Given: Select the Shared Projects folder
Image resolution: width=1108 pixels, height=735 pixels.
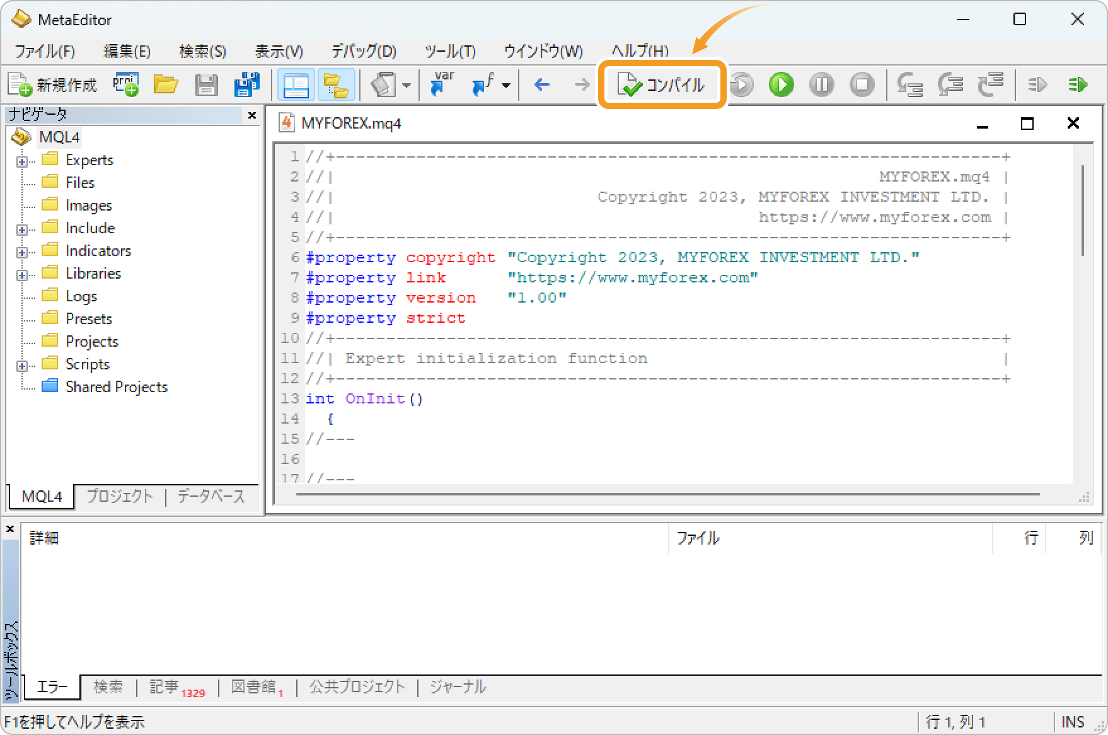Looking at the screenshot, I should tap(117, 386).
